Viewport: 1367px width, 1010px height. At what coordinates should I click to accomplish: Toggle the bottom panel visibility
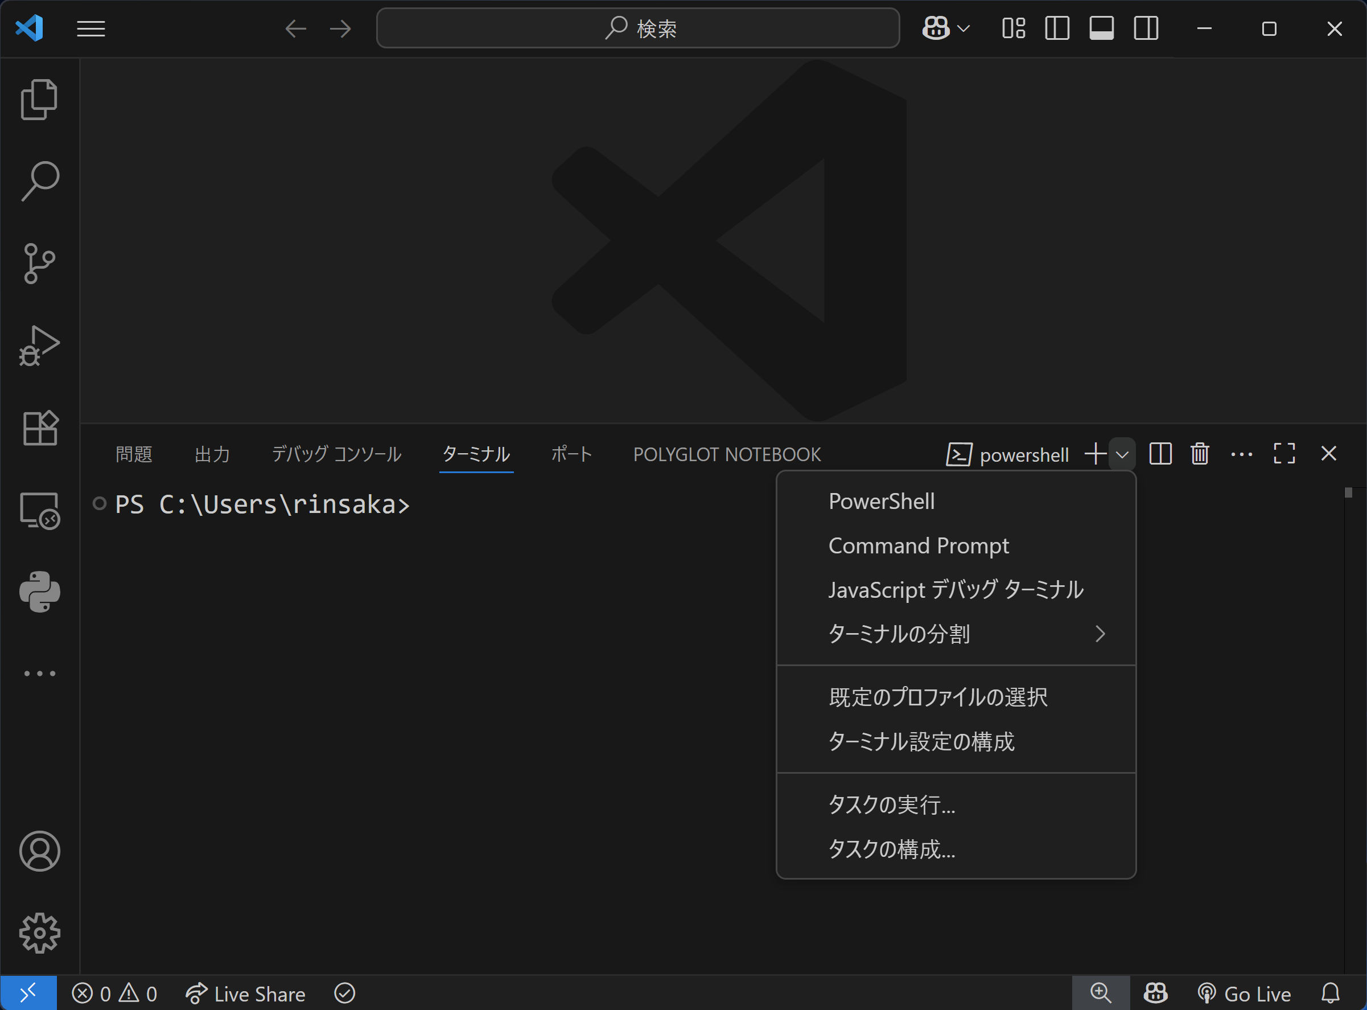[1102, 28]
